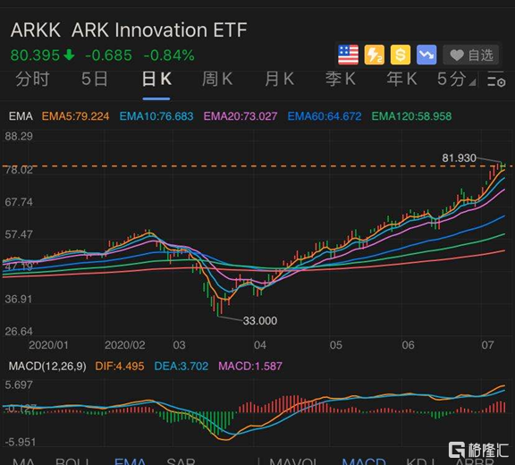Image resolution: width=515 pixels, height=465 pixels.
Task: Select the SAR indicator at bottom
Action: pos(181,461)
